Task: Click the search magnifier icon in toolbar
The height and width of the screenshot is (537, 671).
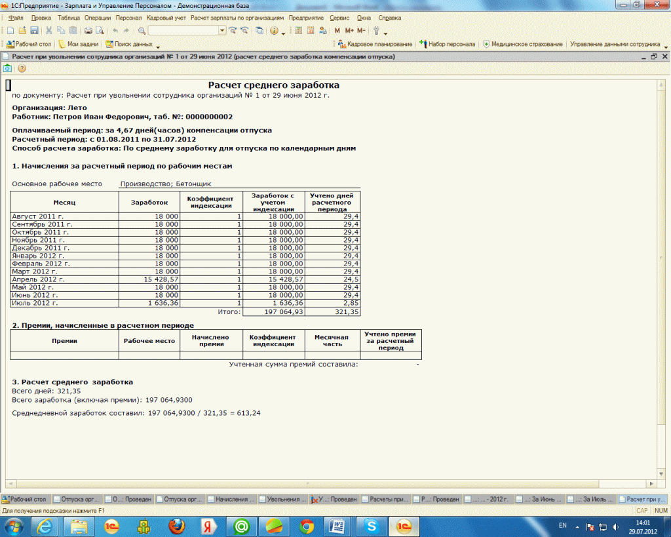Action: click(142, 31)
